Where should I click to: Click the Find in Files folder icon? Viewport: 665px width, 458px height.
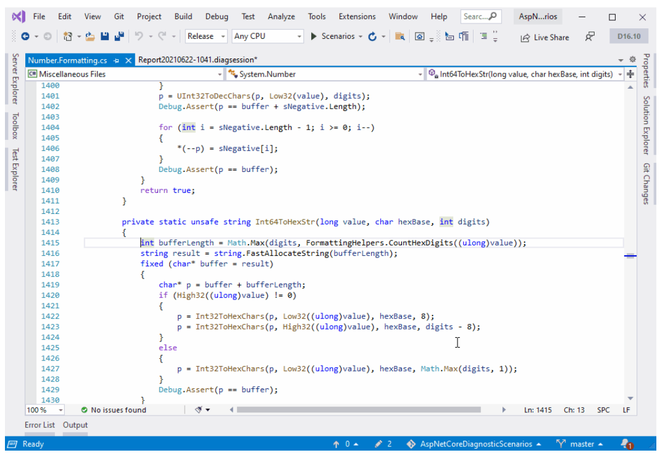coord(399,36)
